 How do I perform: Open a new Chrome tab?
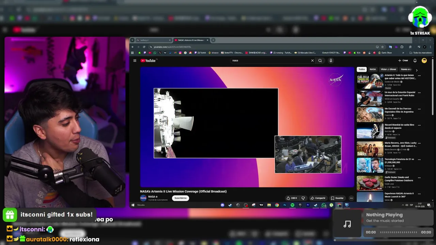coord(213,40)
